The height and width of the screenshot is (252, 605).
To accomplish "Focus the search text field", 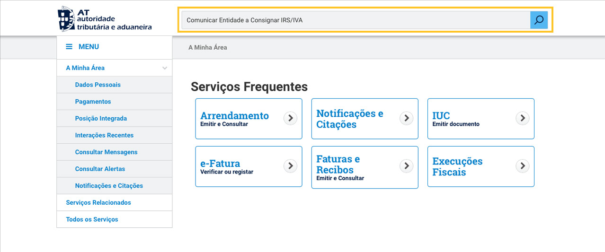I will pyautogui.click(x=355, y=20).
